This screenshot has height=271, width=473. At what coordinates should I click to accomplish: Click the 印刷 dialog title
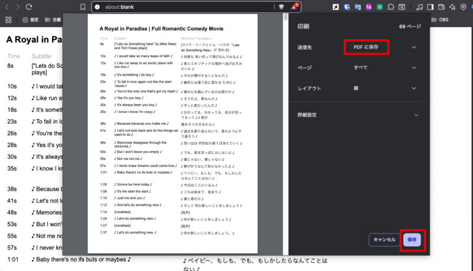(303, 27)
